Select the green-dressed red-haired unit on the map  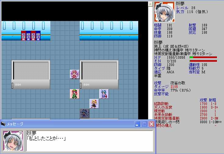(74, 94)
